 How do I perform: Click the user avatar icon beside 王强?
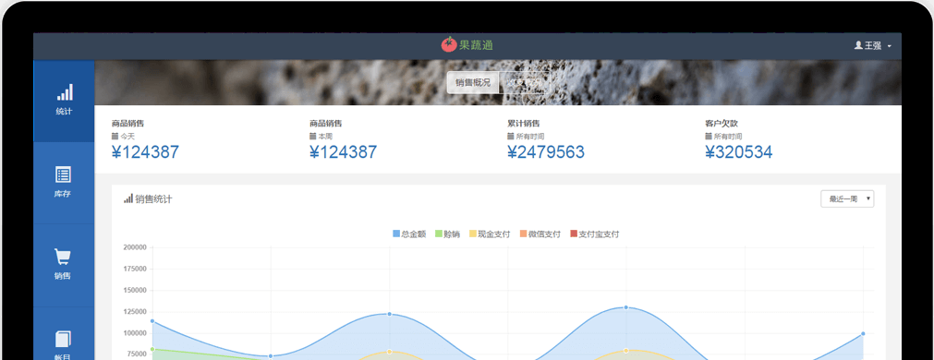click(858, 45)
